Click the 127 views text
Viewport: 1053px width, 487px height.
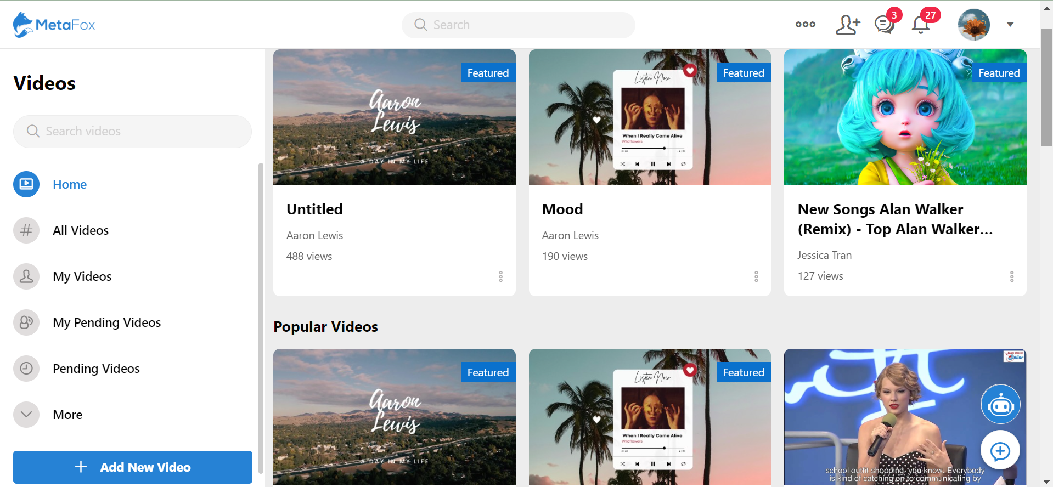click(x=820, y=276)
